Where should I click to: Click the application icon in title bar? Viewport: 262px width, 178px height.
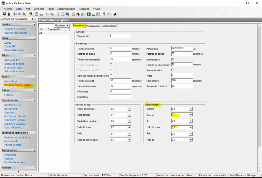3,3
